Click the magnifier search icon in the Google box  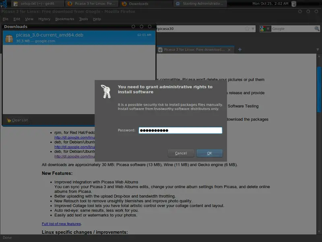click(x=317, y=29)
